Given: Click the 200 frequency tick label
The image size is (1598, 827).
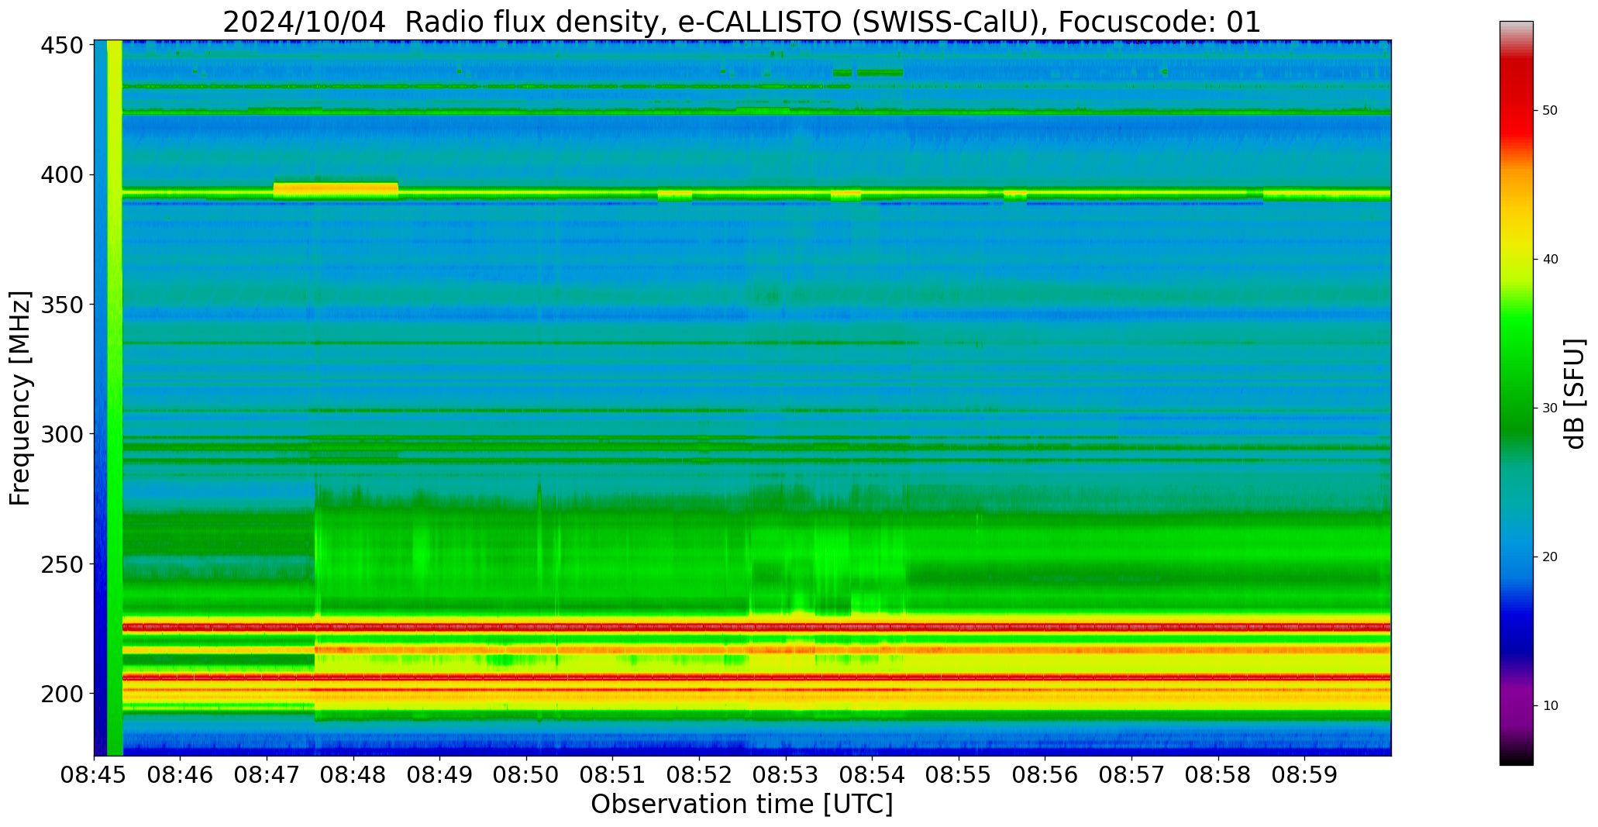Looking at the screenshot, I should point(62,693).
